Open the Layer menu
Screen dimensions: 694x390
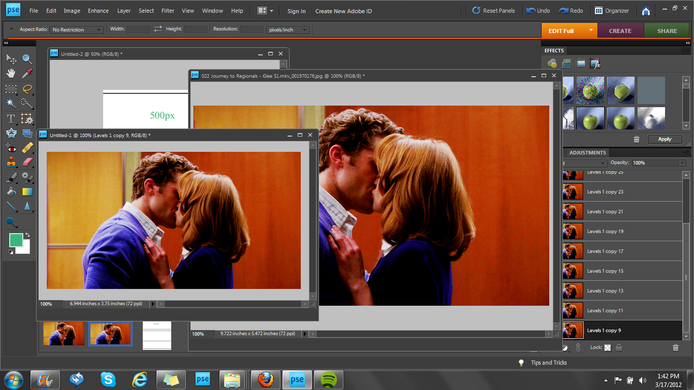tap(124, 11)
